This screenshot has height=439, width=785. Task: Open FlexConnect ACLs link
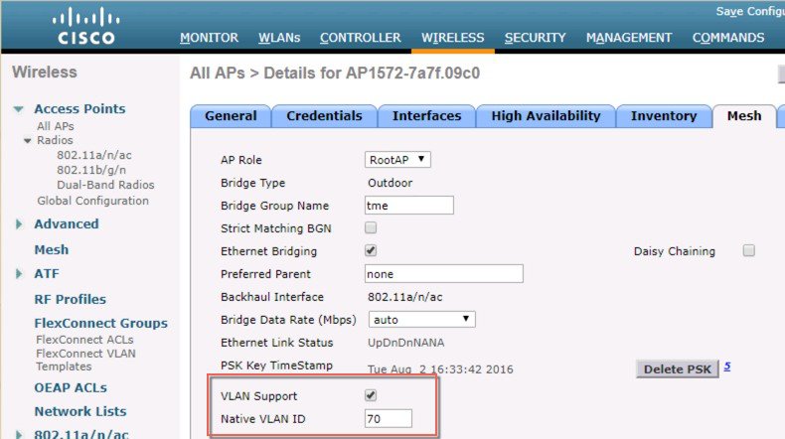coord(84,340)
